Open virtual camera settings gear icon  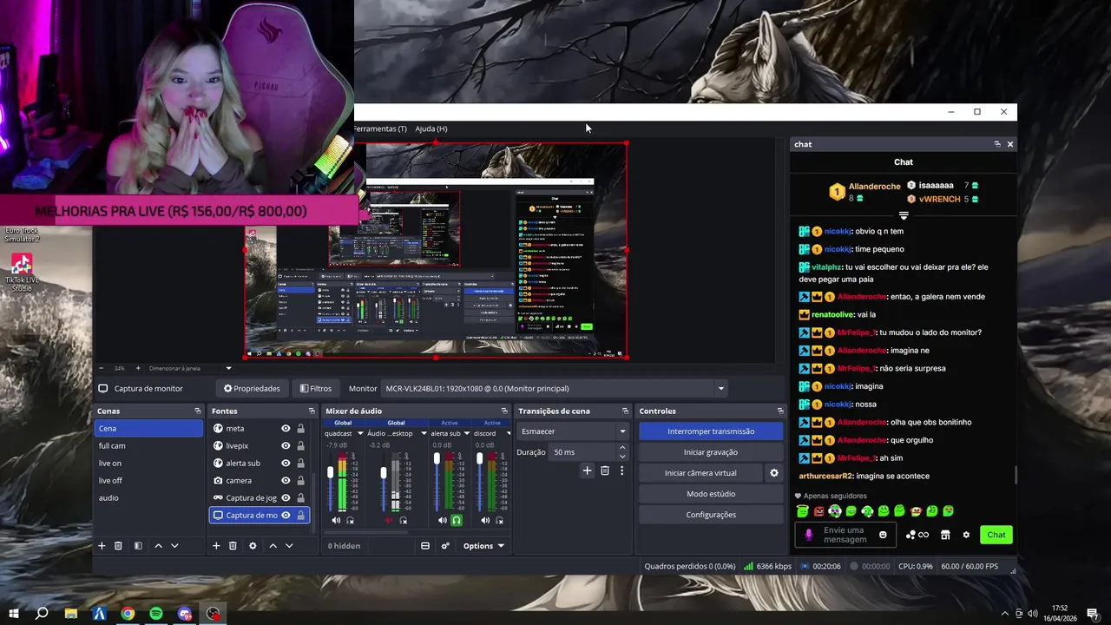tap(774, 473)
